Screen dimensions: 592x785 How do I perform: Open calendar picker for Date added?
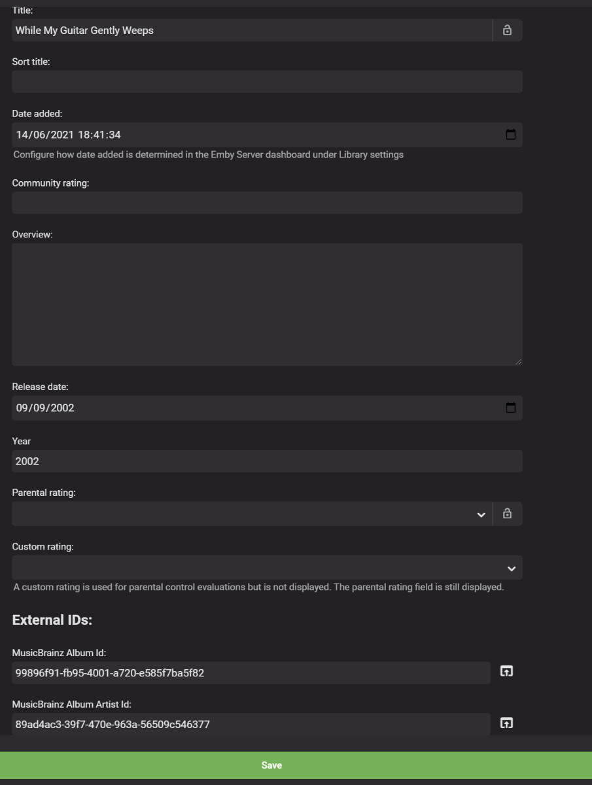[x=511, y=135]
